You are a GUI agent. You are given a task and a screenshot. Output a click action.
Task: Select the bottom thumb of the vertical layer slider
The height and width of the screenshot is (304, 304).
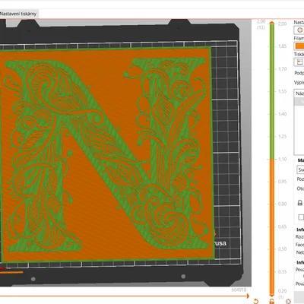272,296
